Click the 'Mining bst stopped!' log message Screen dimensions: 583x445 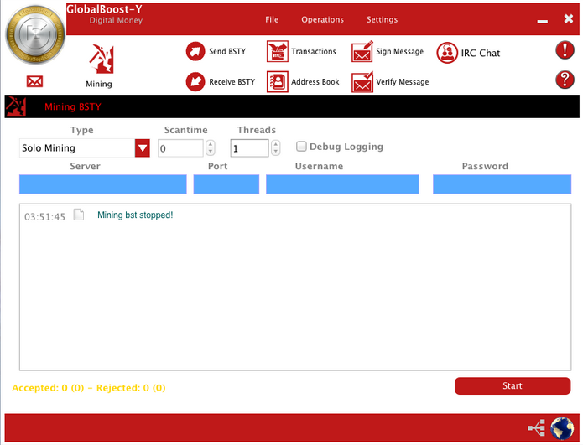pyautogui.click(x=135, y=215)
